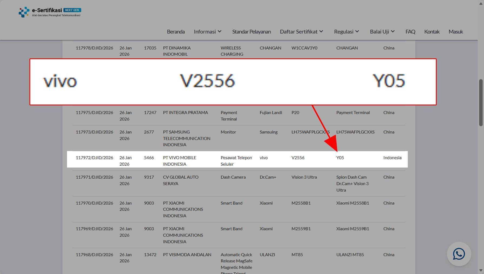The height and width of the screenshot is (274, 484).
Task: Click the M2559B1 model cell
Action: 301,229
